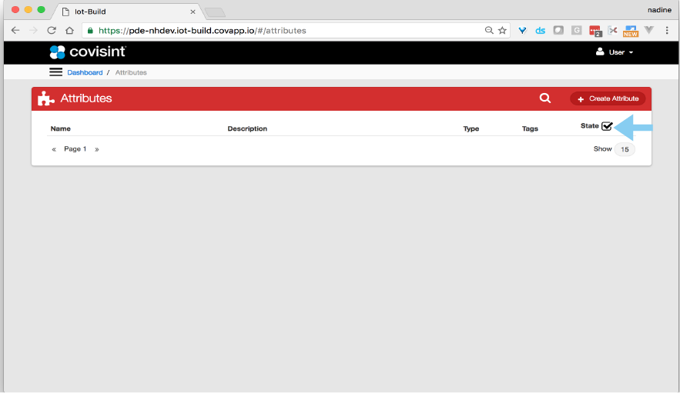The height and width of the screenshot is (393, 680).
Task: Click the white search magnifier icon
Action: [545, 98]
